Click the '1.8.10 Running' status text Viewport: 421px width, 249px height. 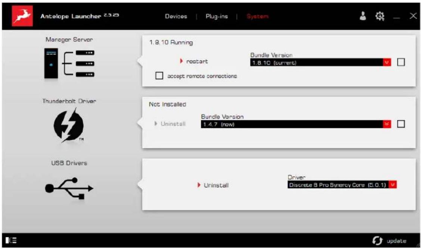click(x=171, y=42)
